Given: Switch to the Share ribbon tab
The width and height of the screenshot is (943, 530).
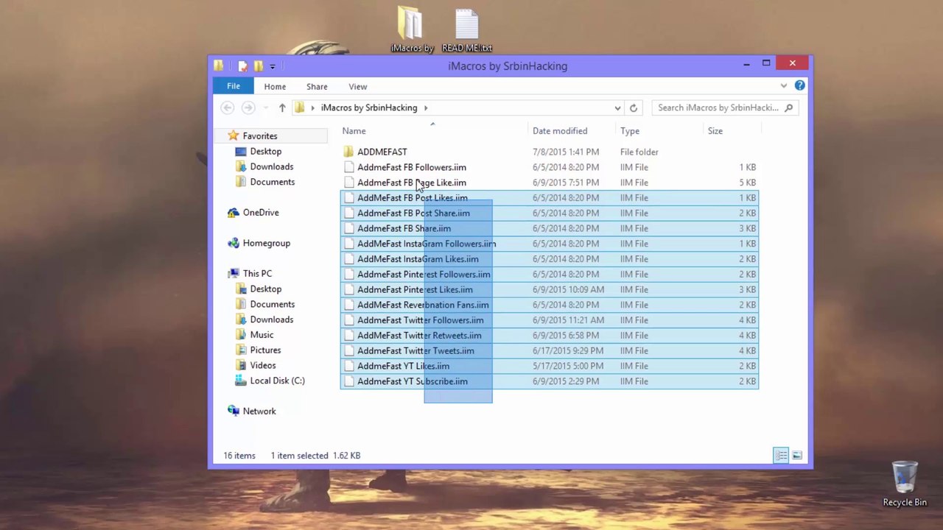Looking at the screenshot, I should 317,87.
